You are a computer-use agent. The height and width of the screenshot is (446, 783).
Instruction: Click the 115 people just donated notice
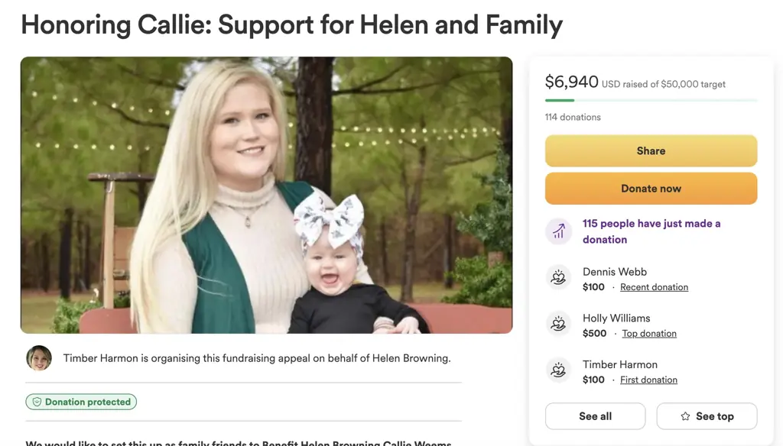coord(651,231)
